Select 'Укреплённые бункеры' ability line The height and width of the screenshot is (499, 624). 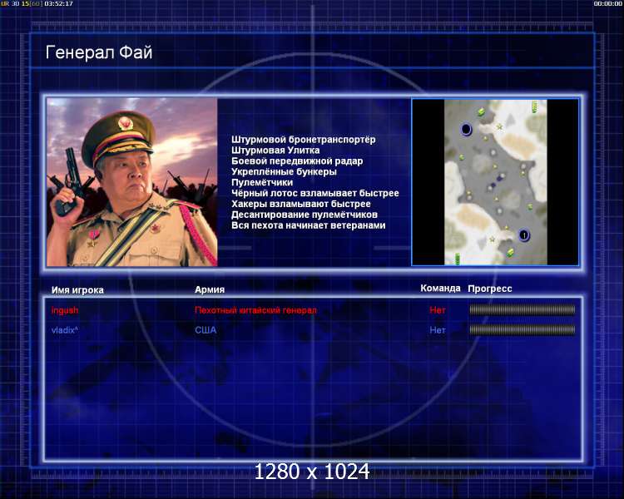click(x=284, y=172)
